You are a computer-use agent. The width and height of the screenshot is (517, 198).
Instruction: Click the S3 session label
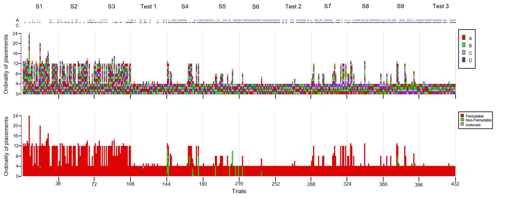pyautogui.click(x=111, y=6)
